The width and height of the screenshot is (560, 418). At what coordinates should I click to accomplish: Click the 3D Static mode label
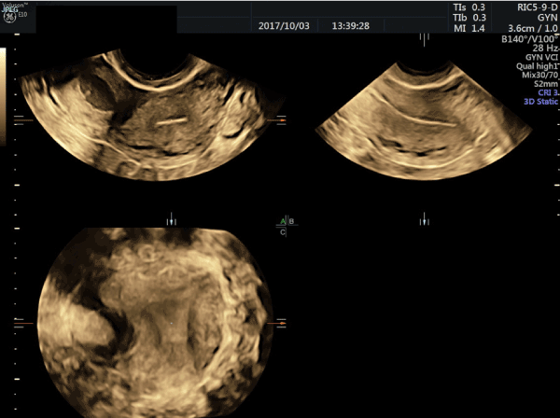pos(535,103)
